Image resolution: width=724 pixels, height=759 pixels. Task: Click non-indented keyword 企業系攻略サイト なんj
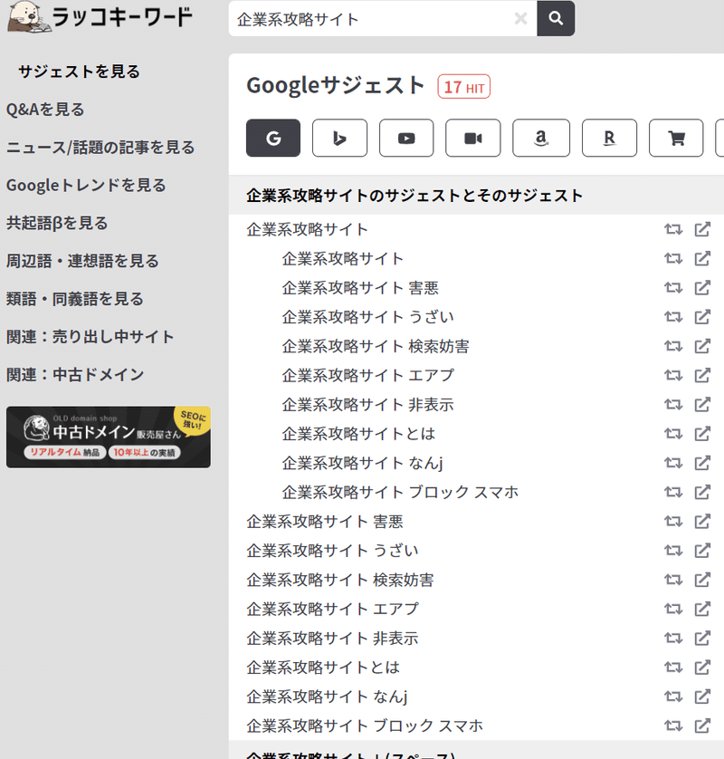point(328,697)
